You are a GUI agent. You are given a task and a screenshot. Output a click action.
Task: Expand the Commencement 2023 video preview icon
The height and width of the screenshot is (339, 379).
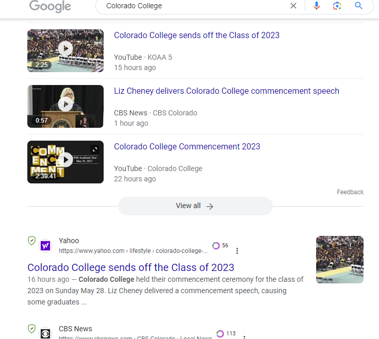click(x=95, y=149)
